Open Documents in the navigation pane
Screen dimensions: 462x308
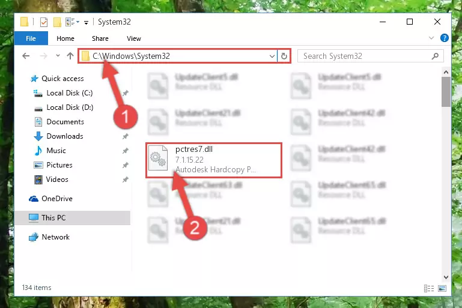click(65, 122)
